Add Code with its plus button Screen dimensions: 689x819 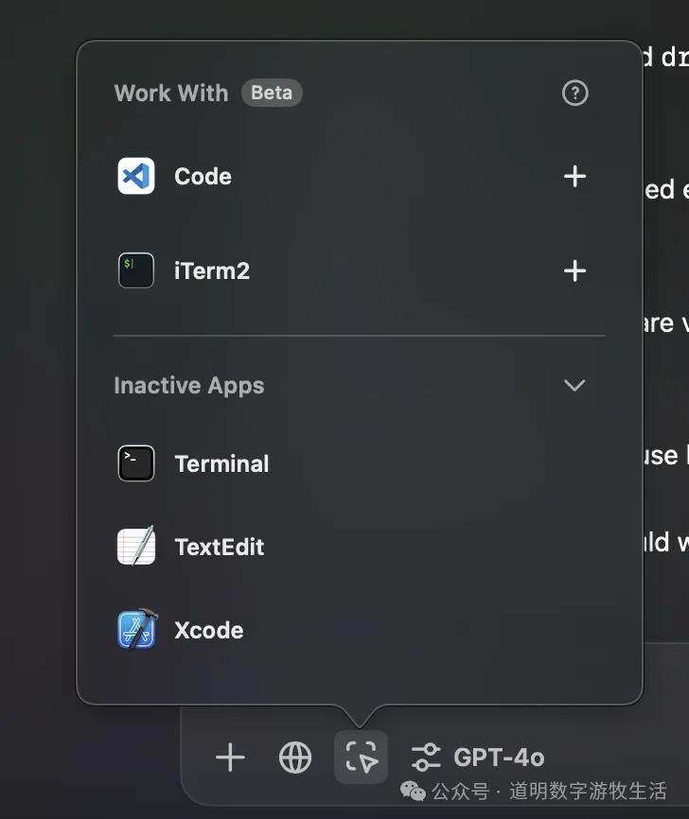[x=574, y=177]
